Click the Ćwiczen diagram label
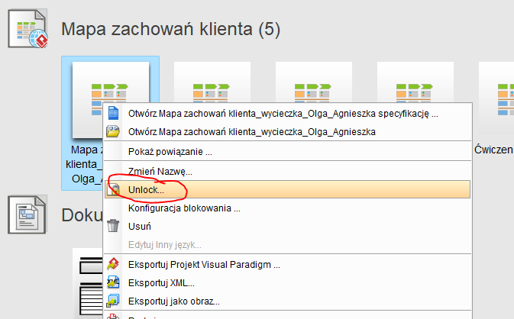The image size is (514, 319). (493, 150)
